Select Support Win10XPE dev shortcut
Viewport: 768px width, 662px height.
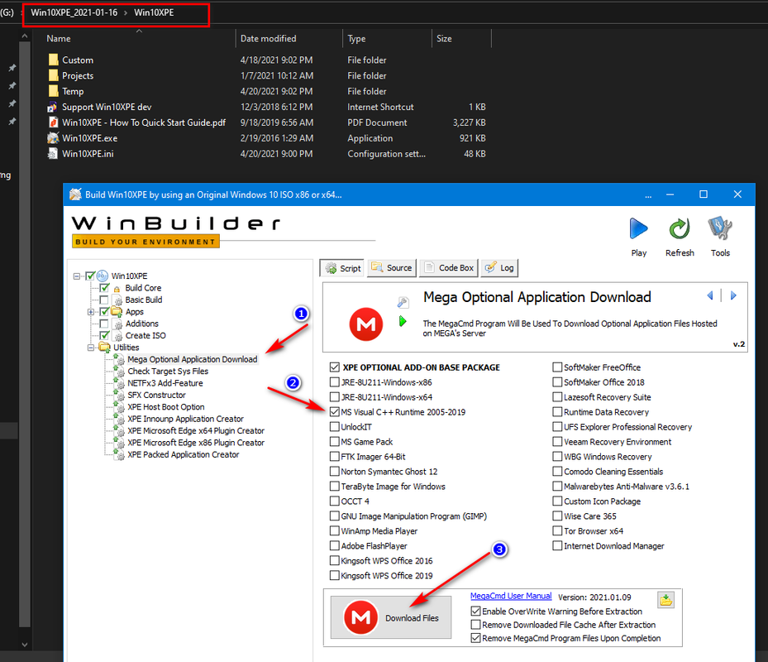pos(107,107)
